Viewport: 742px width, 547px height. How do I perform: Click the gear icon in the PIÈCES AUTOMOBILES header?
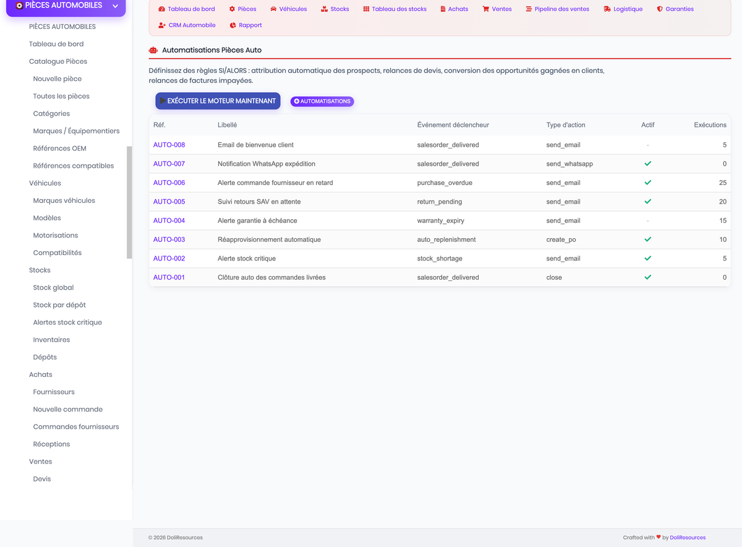(x=19, y=6)
